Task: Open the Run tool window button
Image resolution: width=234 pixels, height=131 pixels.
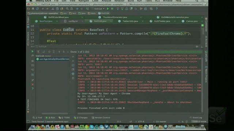Action: coord(50,118)
